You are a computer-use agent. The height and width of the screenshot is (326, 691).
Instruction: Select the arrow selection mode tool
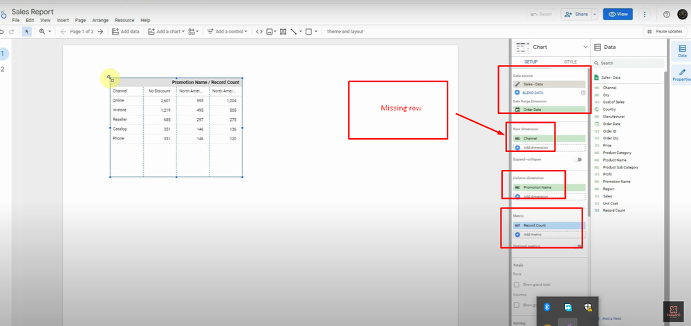coord(27,32)
